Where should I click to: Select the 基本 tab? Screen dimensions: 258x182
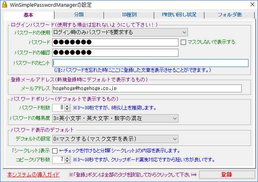tap(28, 15)
